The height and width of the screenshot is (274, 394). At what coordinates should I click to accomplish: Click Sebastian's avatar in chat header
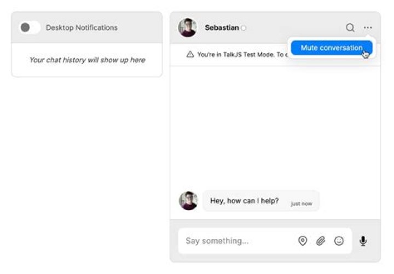pos(188,28)
